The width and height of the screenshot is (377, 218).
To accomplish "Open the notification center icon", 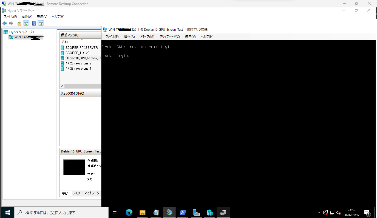I will coord(367,213).
